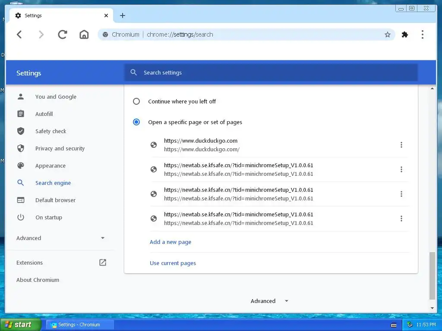This screenshot has width=442, height=331.
Task: Open a new tab with the plus button
Action: click(x=122, y=16)
